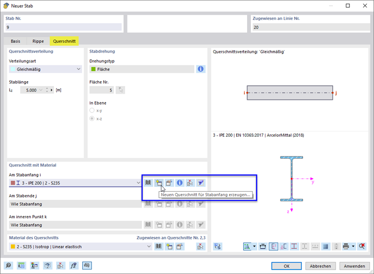The image size is (374, 274).
Task: Open print options dropdown arrow
Action: [x=353, y=246]
